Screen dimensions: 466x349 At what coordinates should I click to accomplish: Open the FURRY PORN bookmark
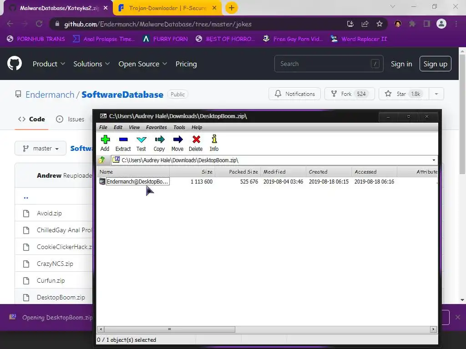pyautogui.click(x=166, y=39)
